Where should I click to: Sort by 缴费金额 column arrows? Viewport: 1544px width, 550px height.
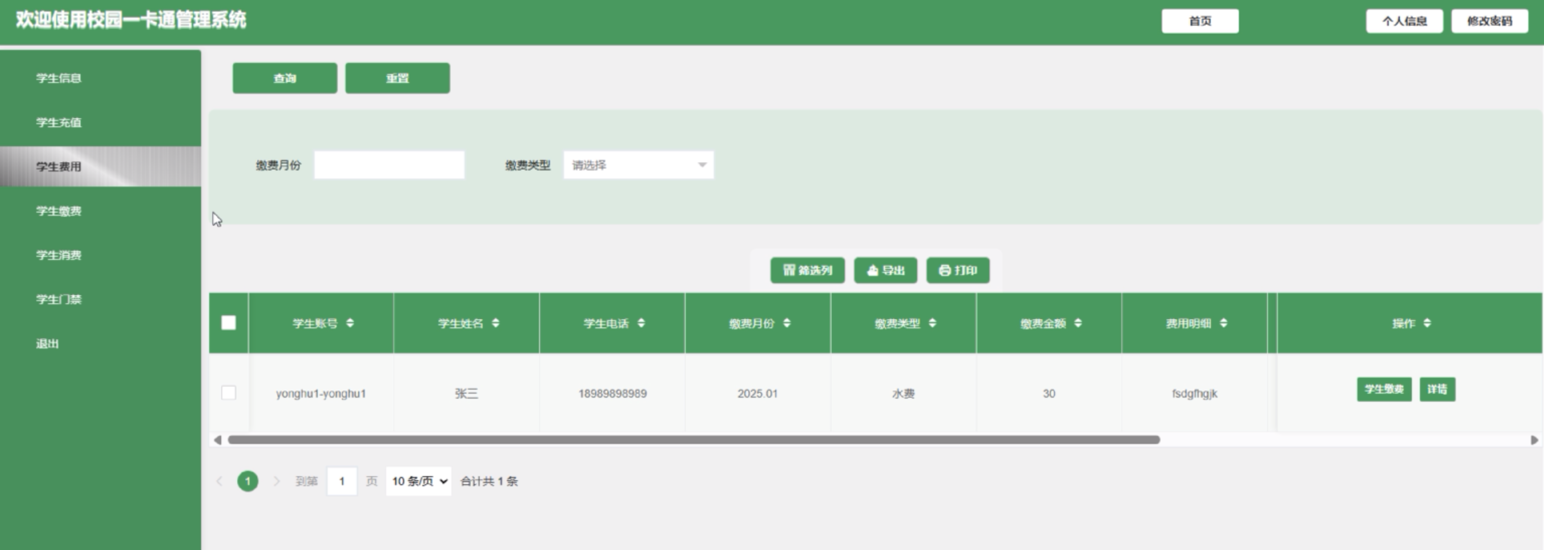[x=1078, y=323]
